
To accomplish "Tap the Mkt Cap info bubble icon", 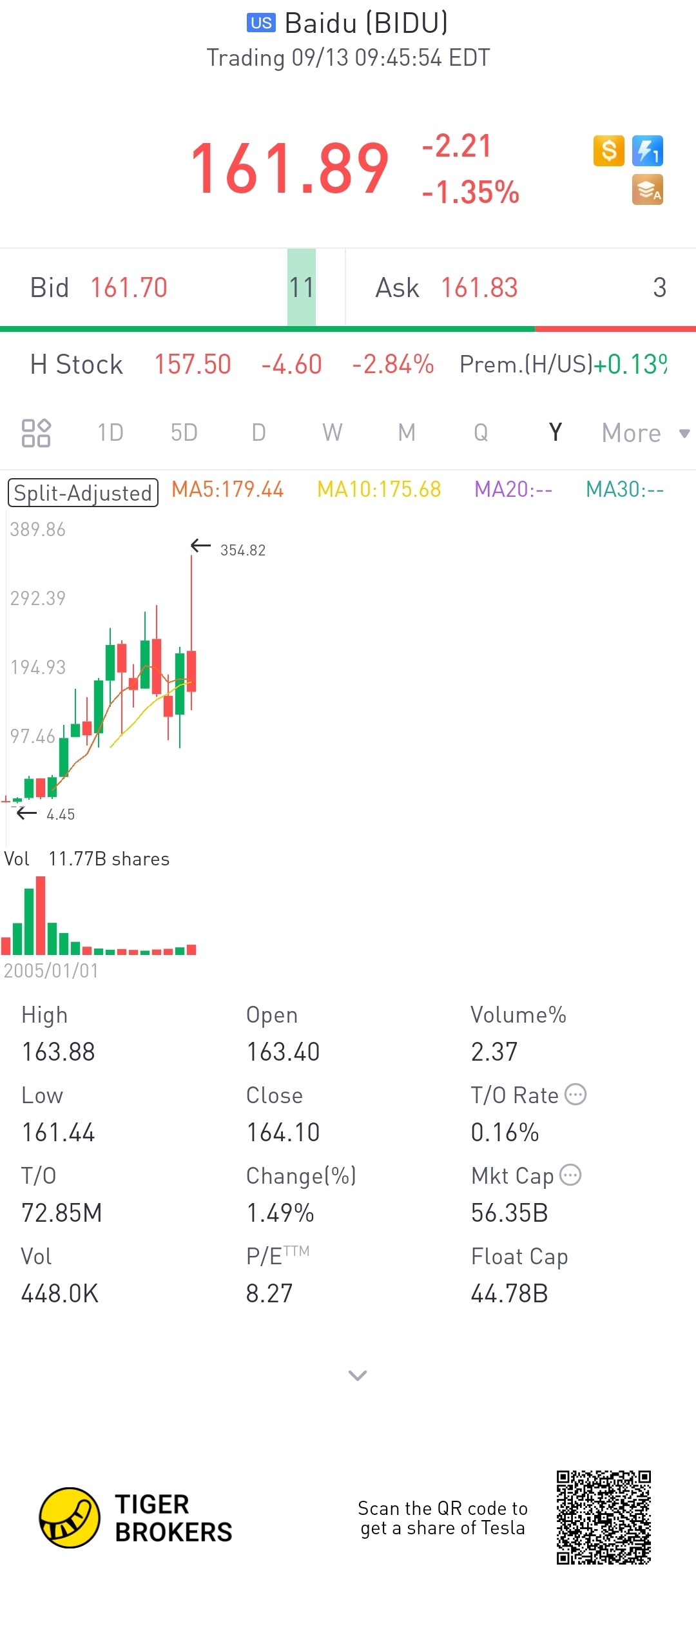I will tap(570, 1175).
